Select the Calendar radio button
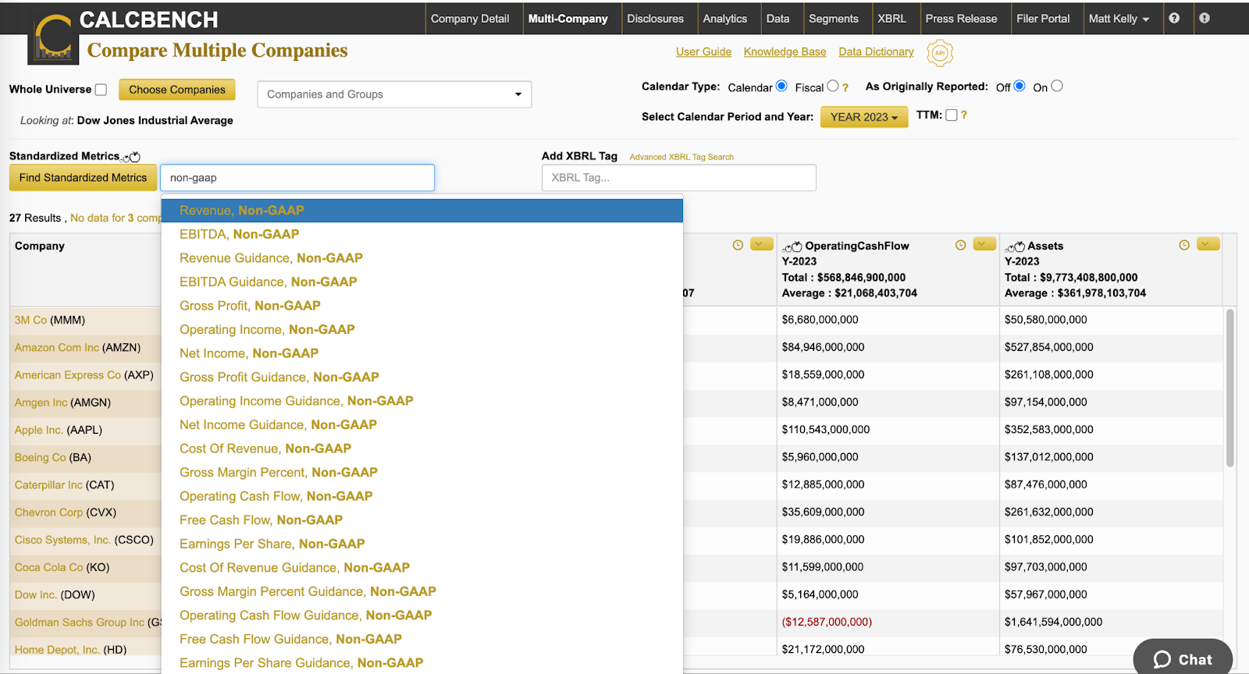Image resolution: width=1249 pixels, height=674 pixels. 781,86
